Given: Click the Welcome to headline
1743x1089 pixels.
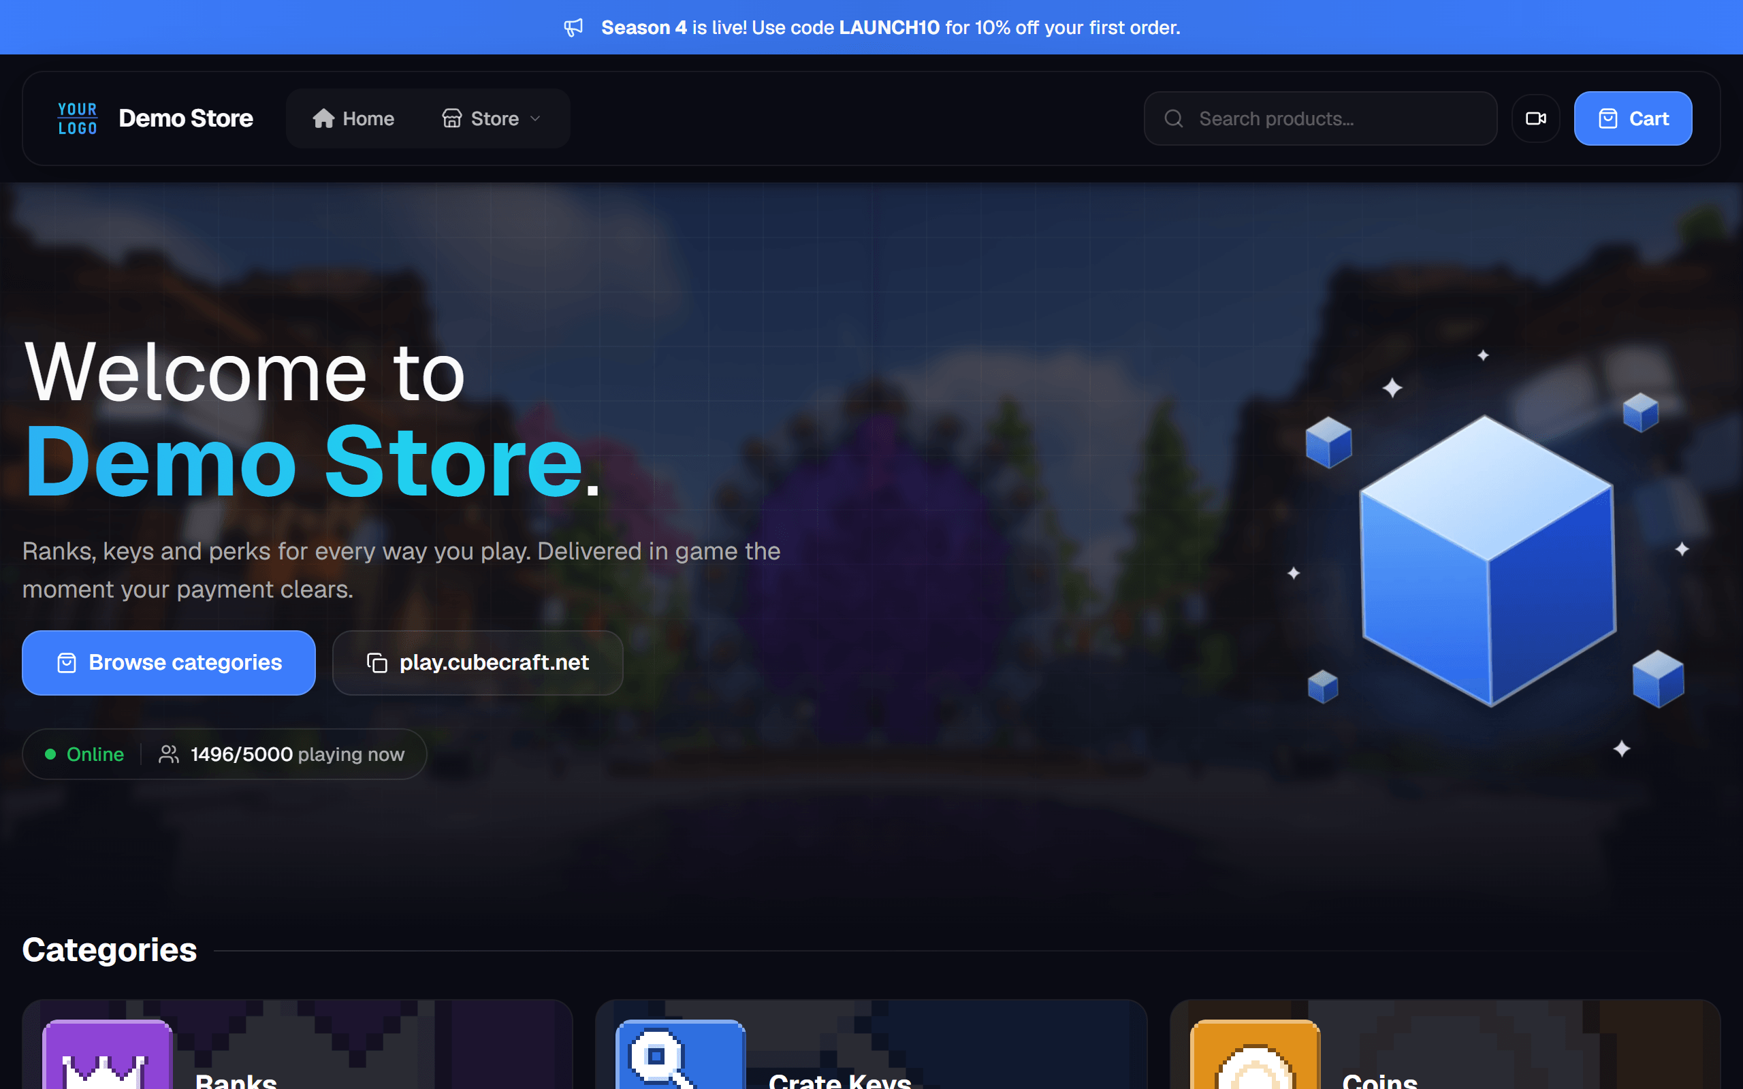Looking at the screenshot, I should click(x=245, y=372).
